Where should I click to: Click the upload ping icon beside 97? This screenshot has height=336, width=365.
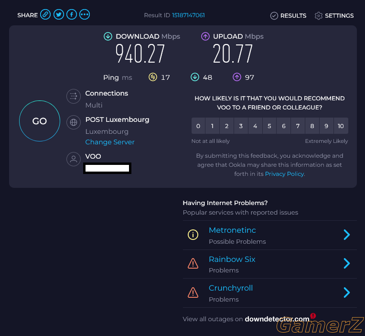pos(237,77)
